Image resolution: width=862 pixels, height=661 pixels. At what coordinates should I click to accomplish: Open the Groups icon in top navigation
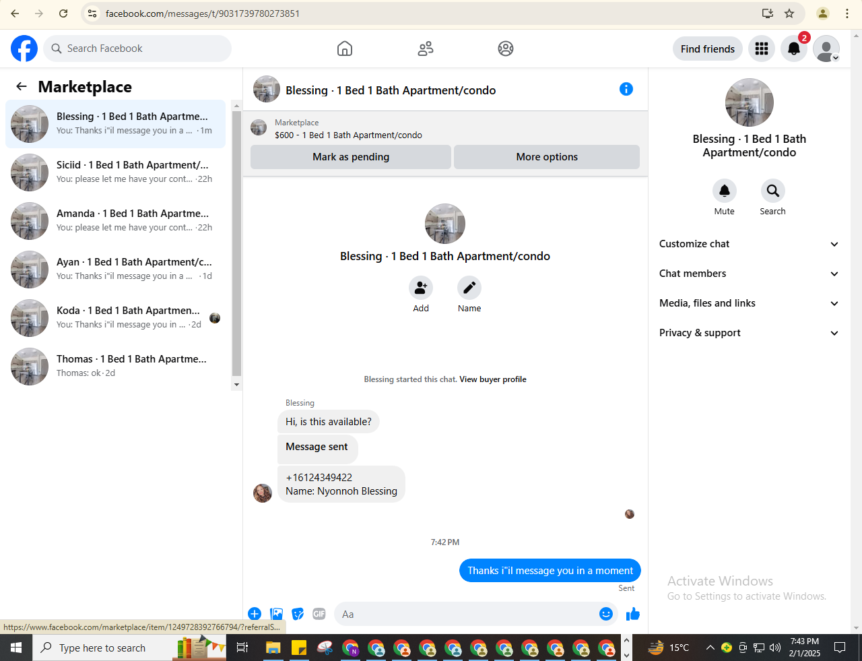(x=506, y=49)
